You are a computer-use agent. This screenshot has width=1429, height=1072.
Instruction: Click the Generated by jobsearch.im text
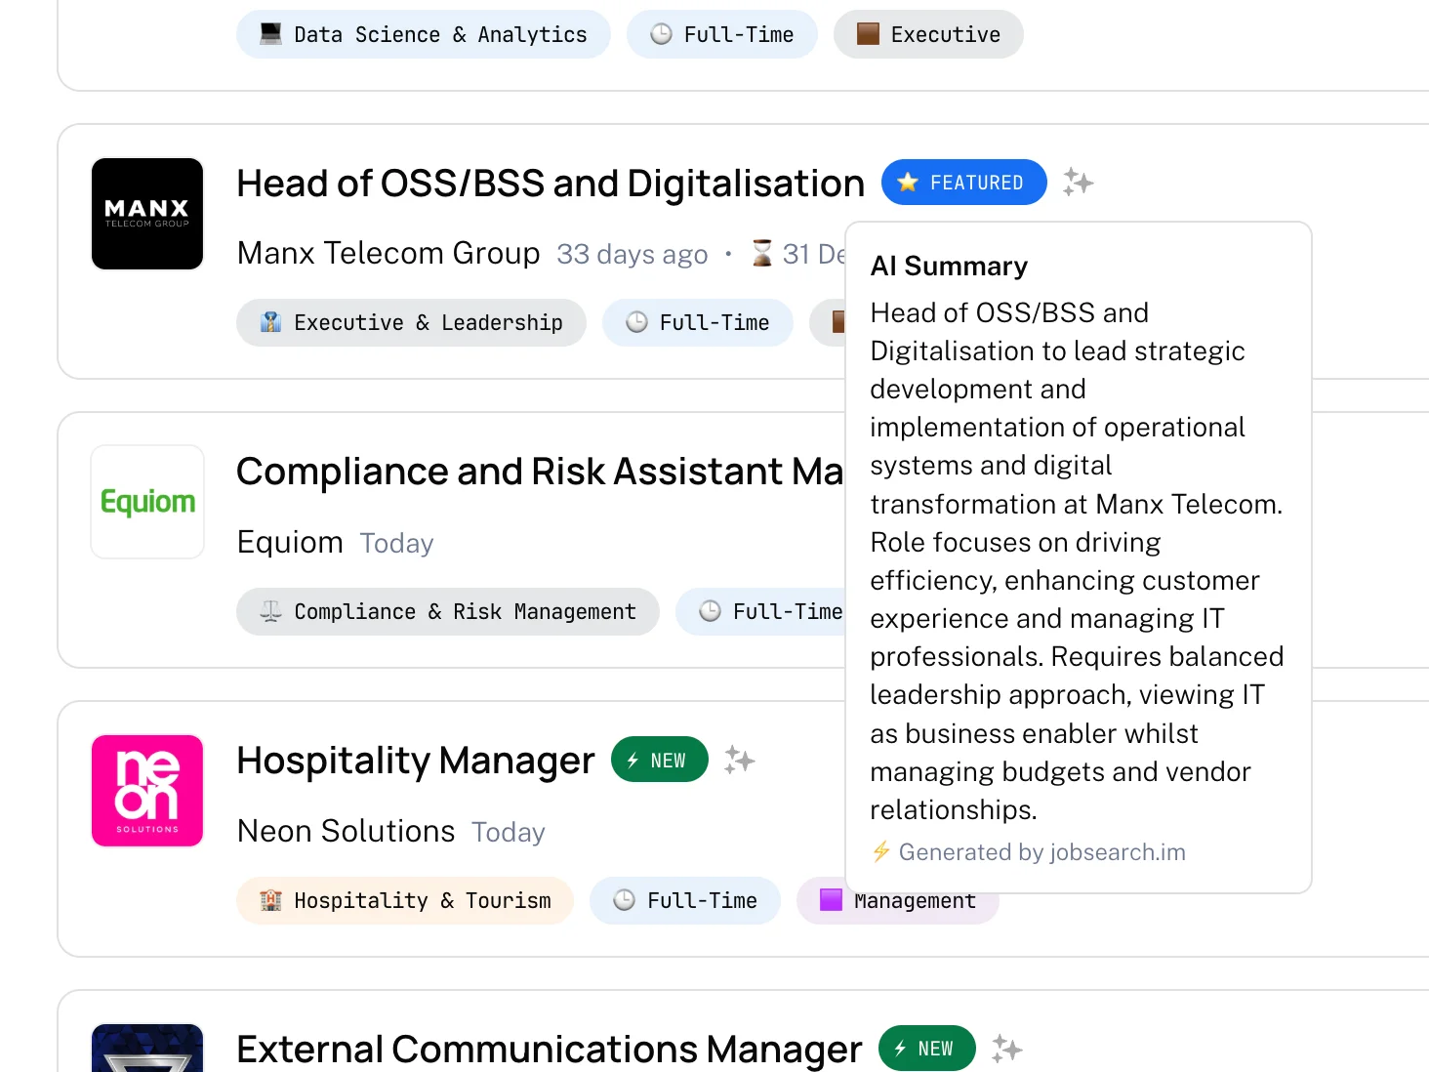(x=1041, y=852)
